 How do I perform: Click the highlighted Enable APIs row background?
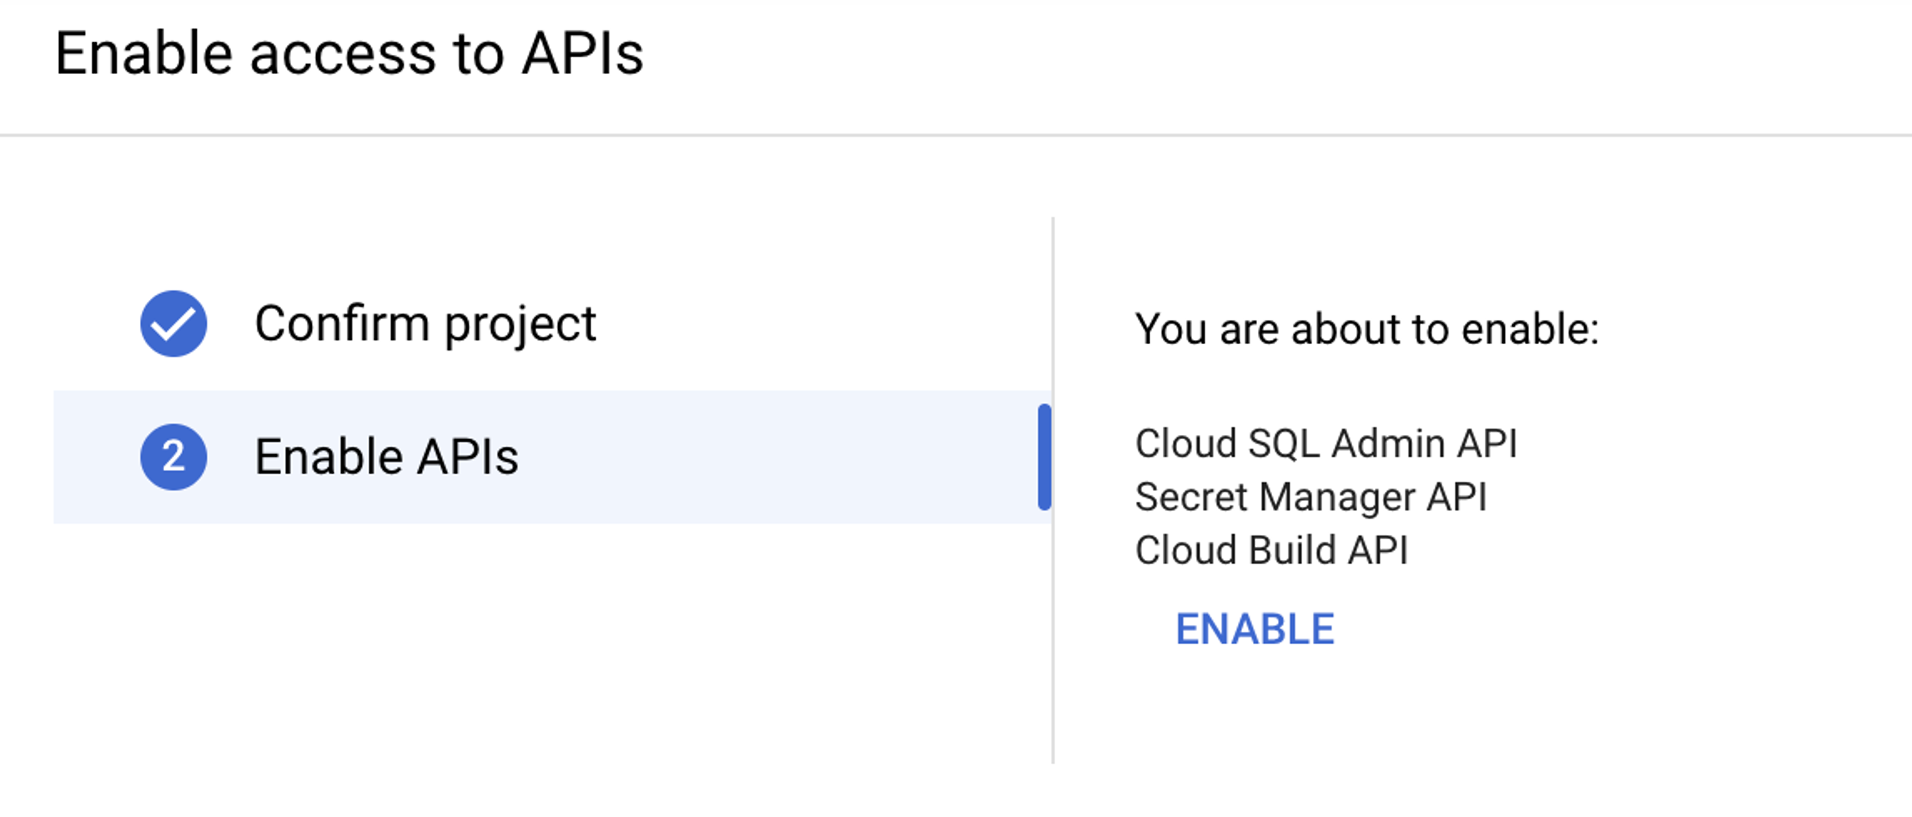point(742,457)
